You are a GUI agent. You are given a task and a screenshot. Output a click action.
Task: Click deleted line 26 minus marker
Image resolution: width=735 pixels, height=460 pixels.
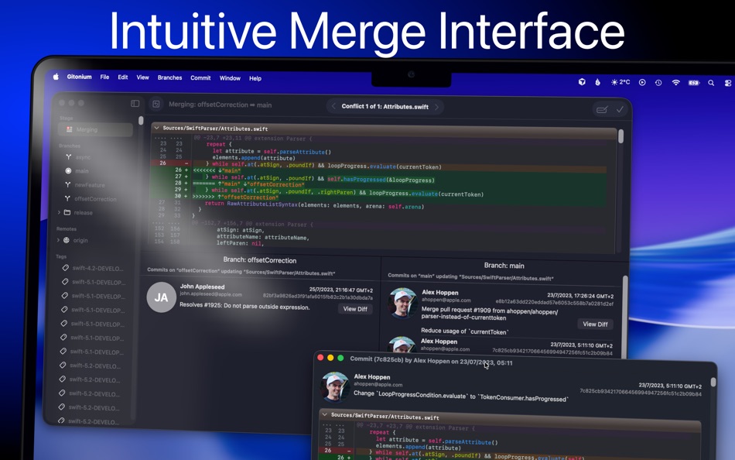click(186, 163)
